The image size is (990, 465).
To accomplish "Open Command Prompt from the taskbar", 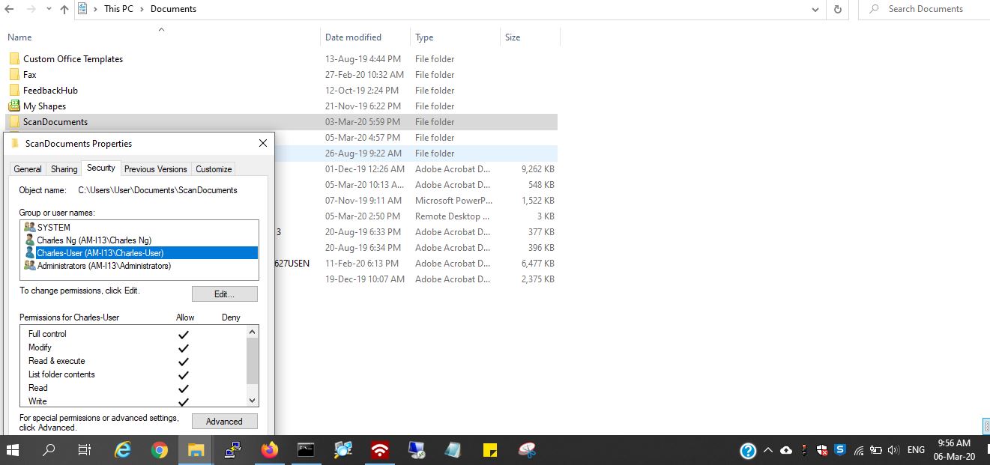I will [306, 450].
